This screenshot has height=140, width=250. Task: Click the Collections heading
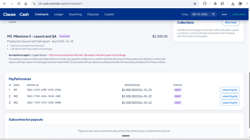[185, 23]
